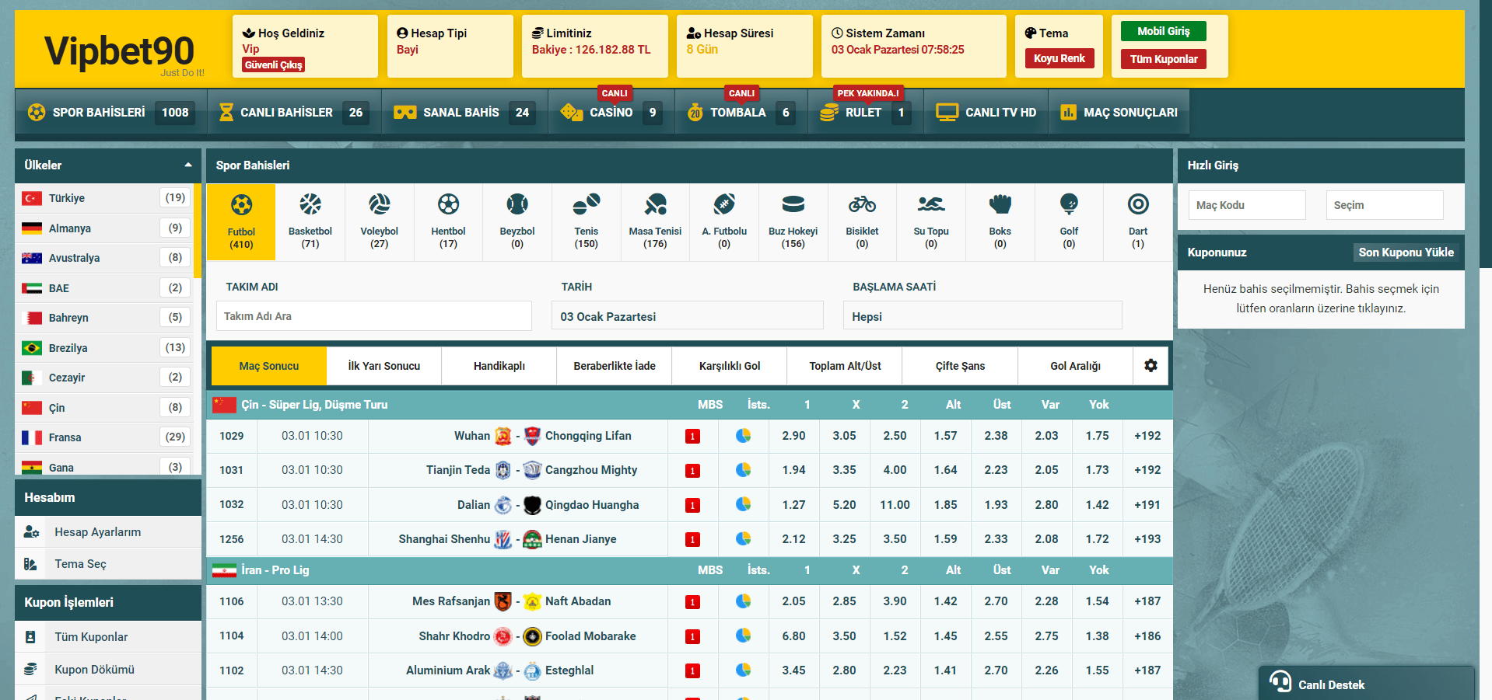Open Maç Sonuçları menu
This screenshot has height=700, width=1492.
click(1119, 113)
